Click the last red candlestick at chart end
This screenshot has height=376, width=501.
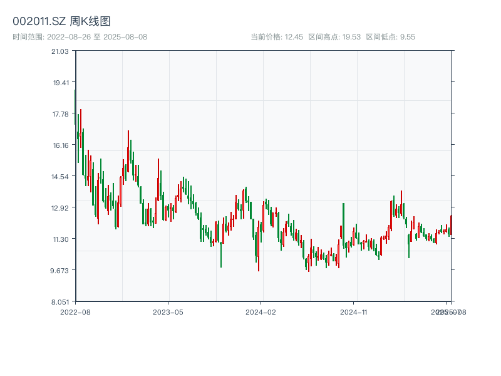pos(451,226)
